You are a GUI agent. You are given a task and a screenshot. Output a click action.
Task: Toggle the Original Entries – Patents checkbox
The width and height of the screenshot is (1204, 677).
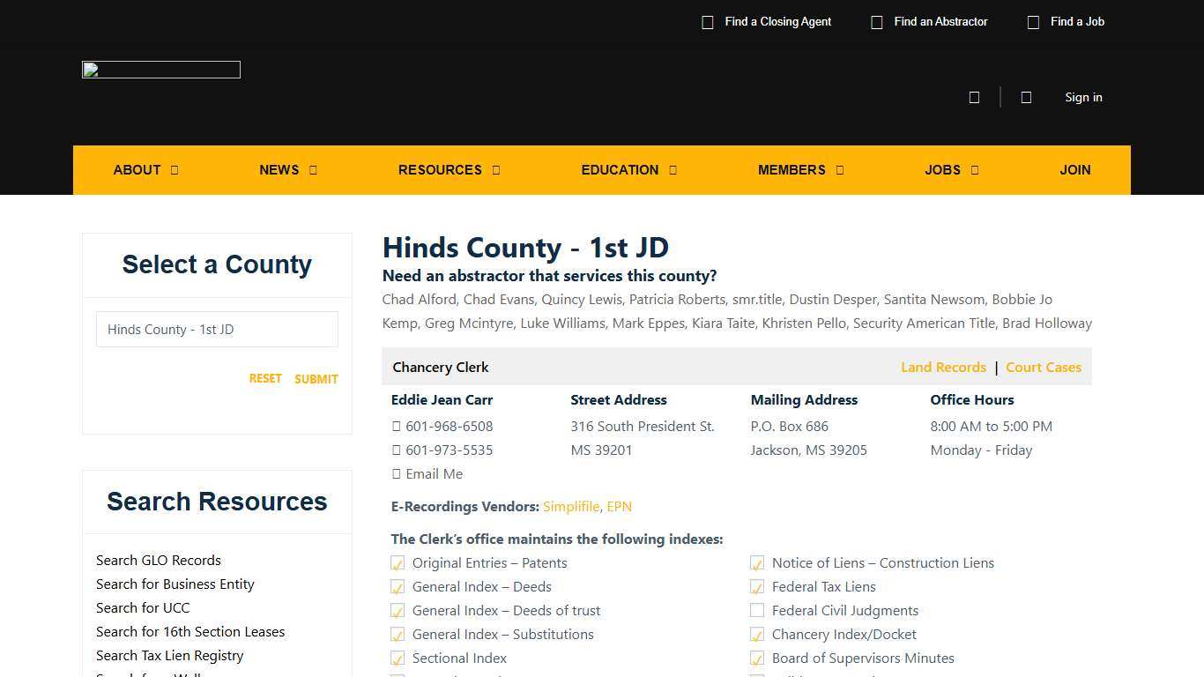tap(398, 562)
